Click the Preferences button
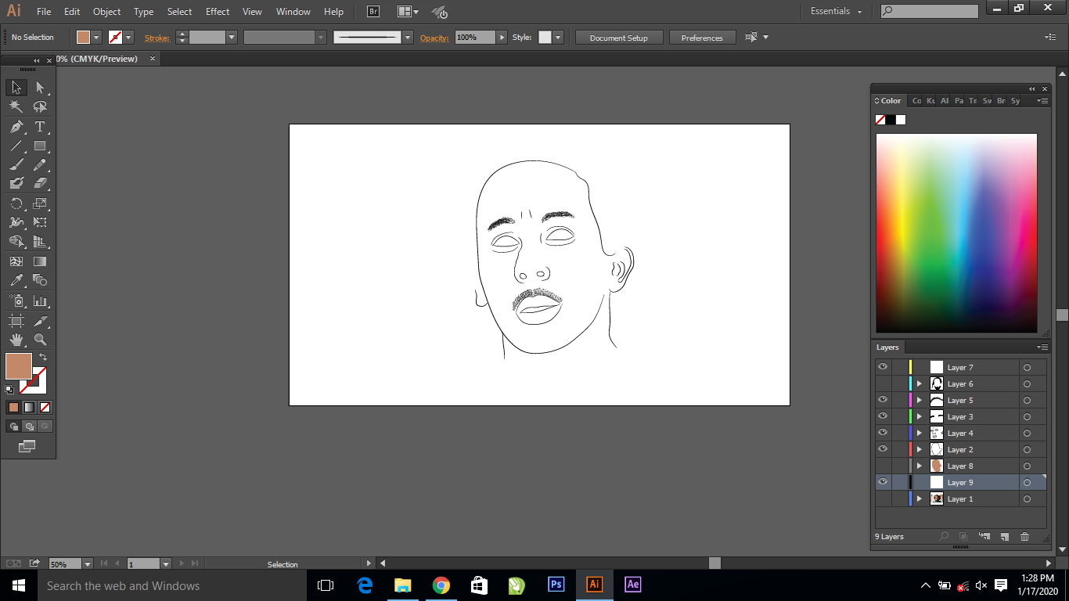 point(702,38)
